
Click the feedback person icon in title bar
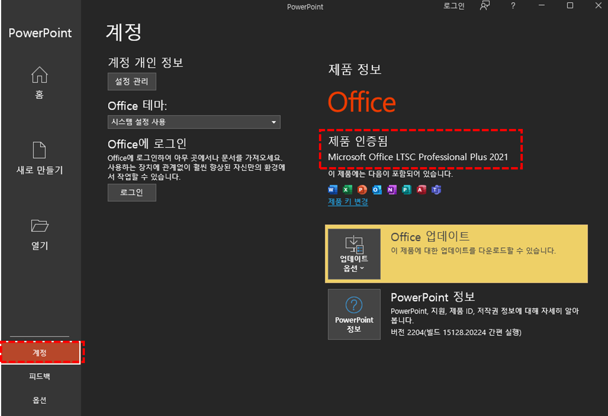(x=485, y=6)
